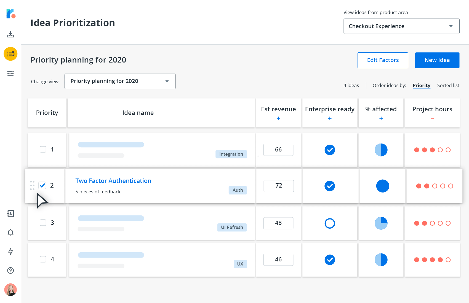Click the drag handle beside row 2

[x=32, y=185]
